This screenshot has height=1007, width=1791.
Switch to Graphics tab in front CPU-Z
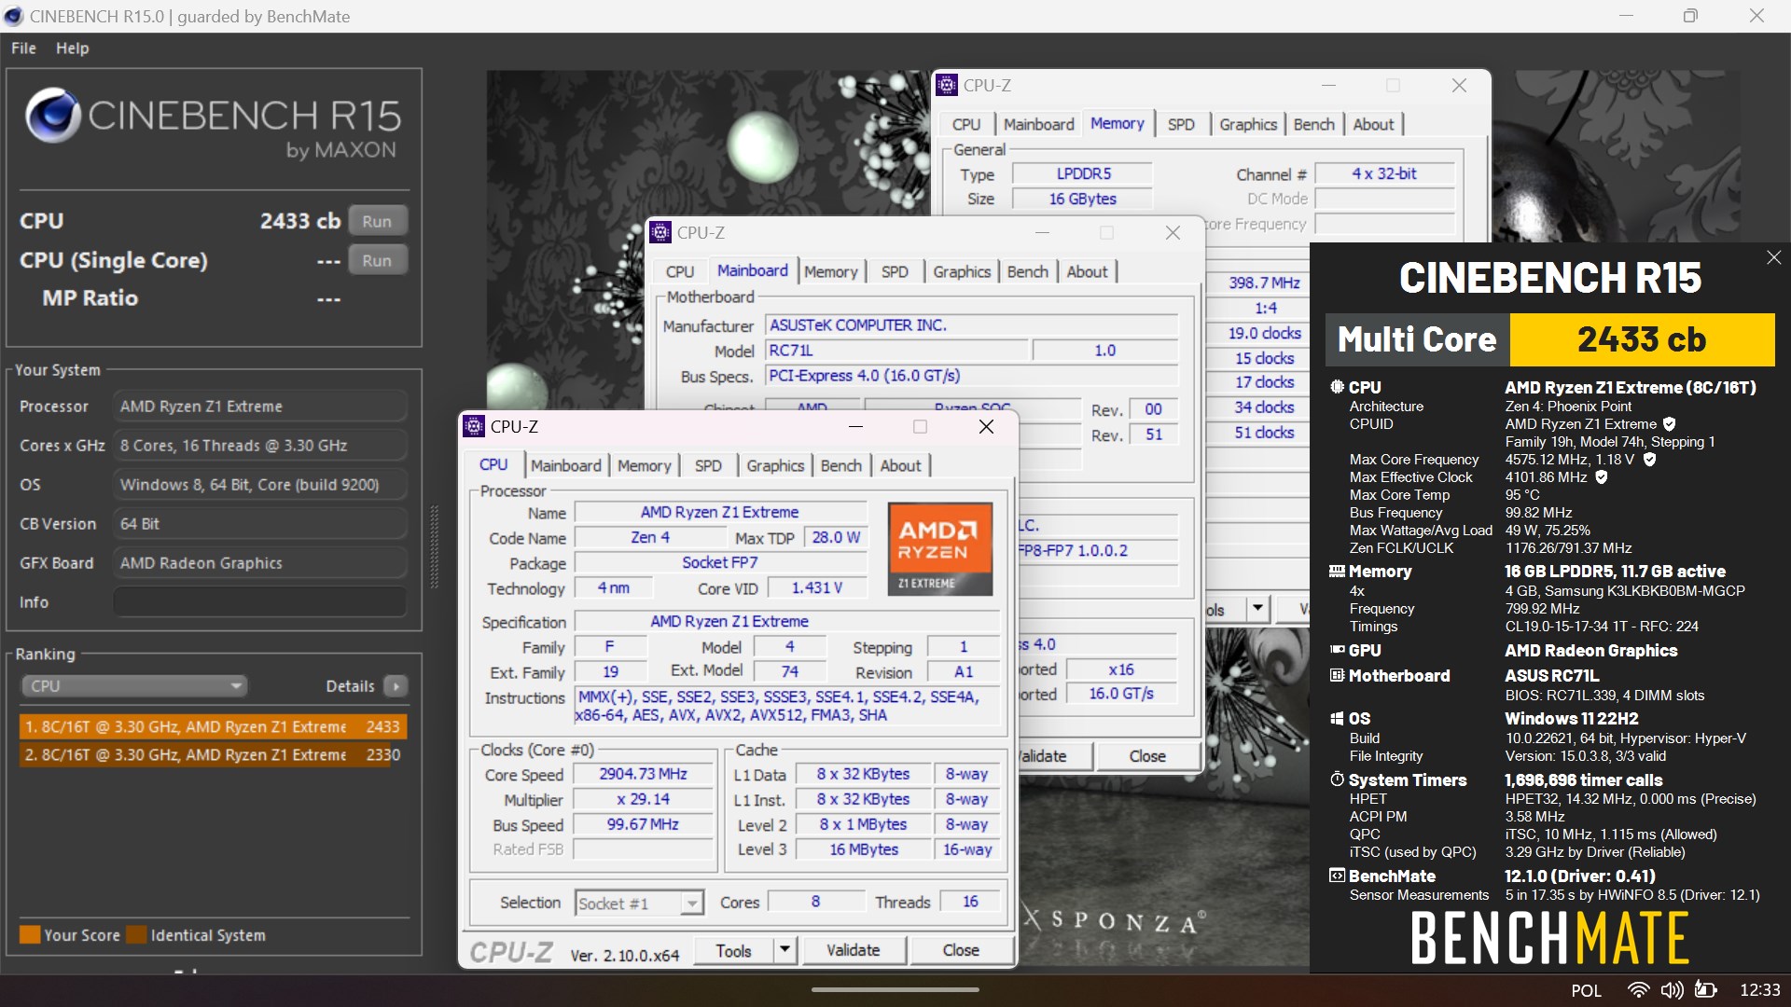point(775,465)
